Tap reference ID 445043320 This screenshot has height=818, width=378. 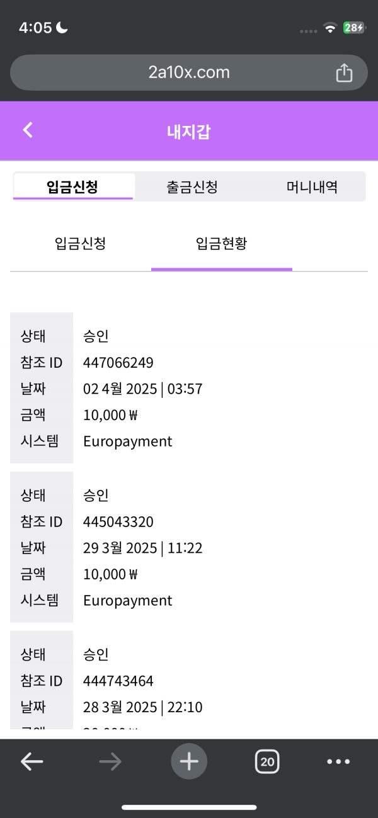pyautogui.click(x=118, y=521)
